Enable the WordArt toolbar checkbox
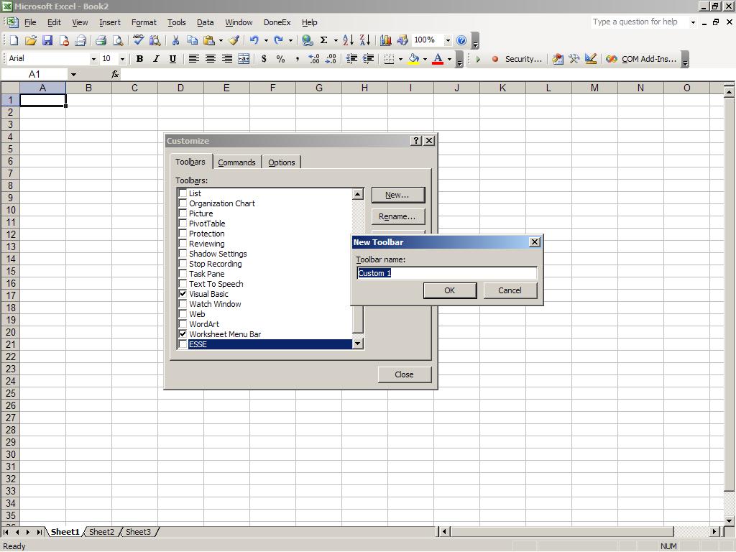736x552 pixels. [183, 324]
